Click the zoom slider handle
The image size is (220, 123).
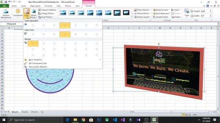pyautogui.click(x=209, y=115)
